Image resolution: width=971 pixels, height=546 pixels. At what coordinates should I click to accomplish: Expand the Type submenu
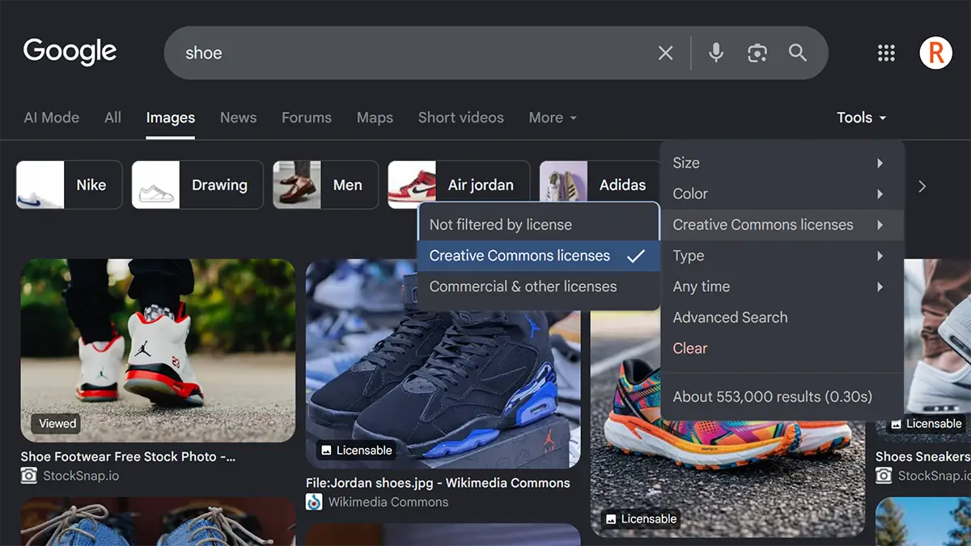click(x=782, y=256)
